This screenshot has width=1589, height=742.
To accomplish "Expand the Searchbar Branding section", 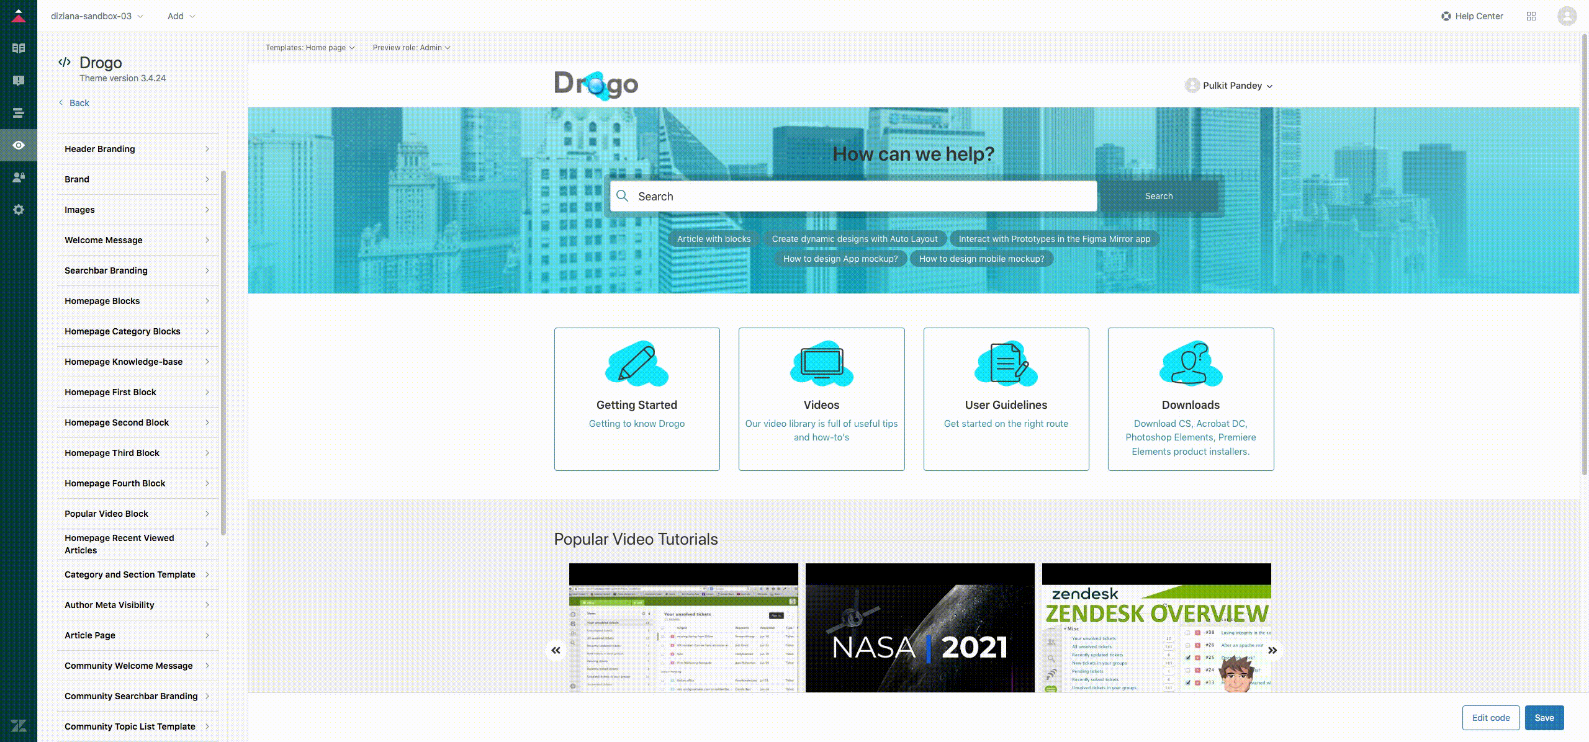I will point(137,270).
